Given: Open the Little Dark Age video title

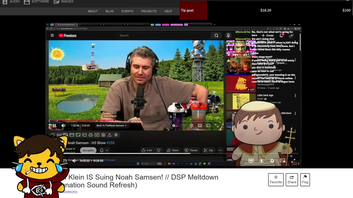Looking at the screenshot, I should pyautogui.click(x=265, y=95).
